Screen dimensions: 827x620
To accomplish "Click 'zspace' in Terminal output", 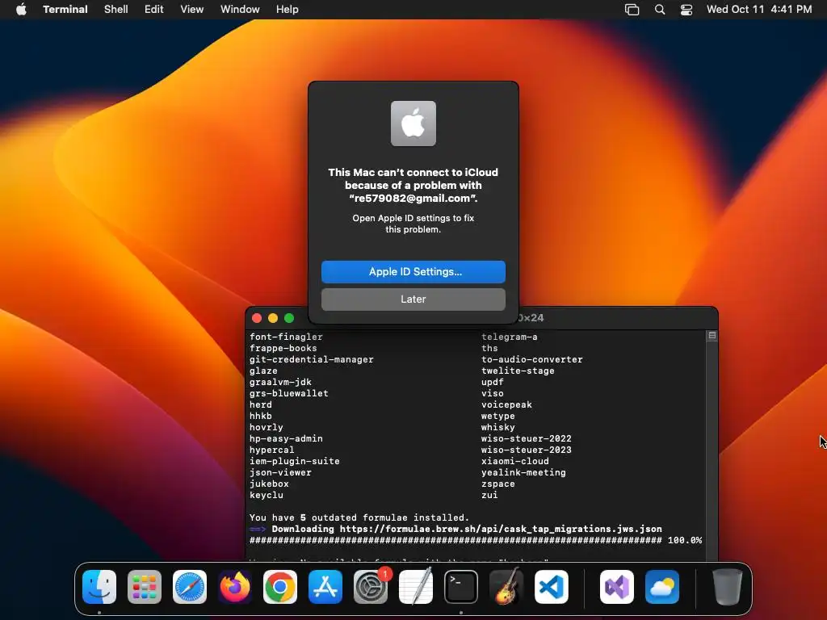I will tap(497, 484).
